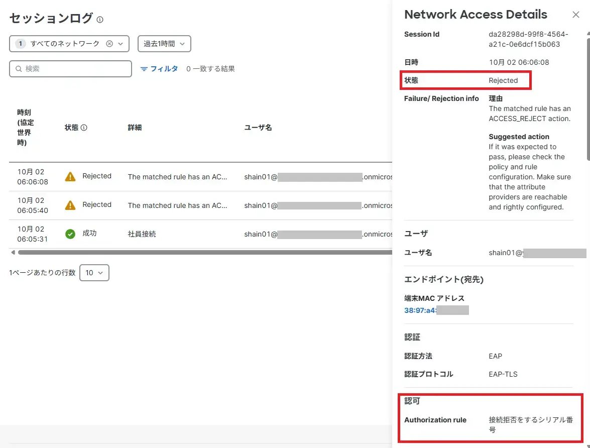This screenshot has height=448, width=590.
Task: Click the フィルタ filter icon
Action: coord(144,69)
